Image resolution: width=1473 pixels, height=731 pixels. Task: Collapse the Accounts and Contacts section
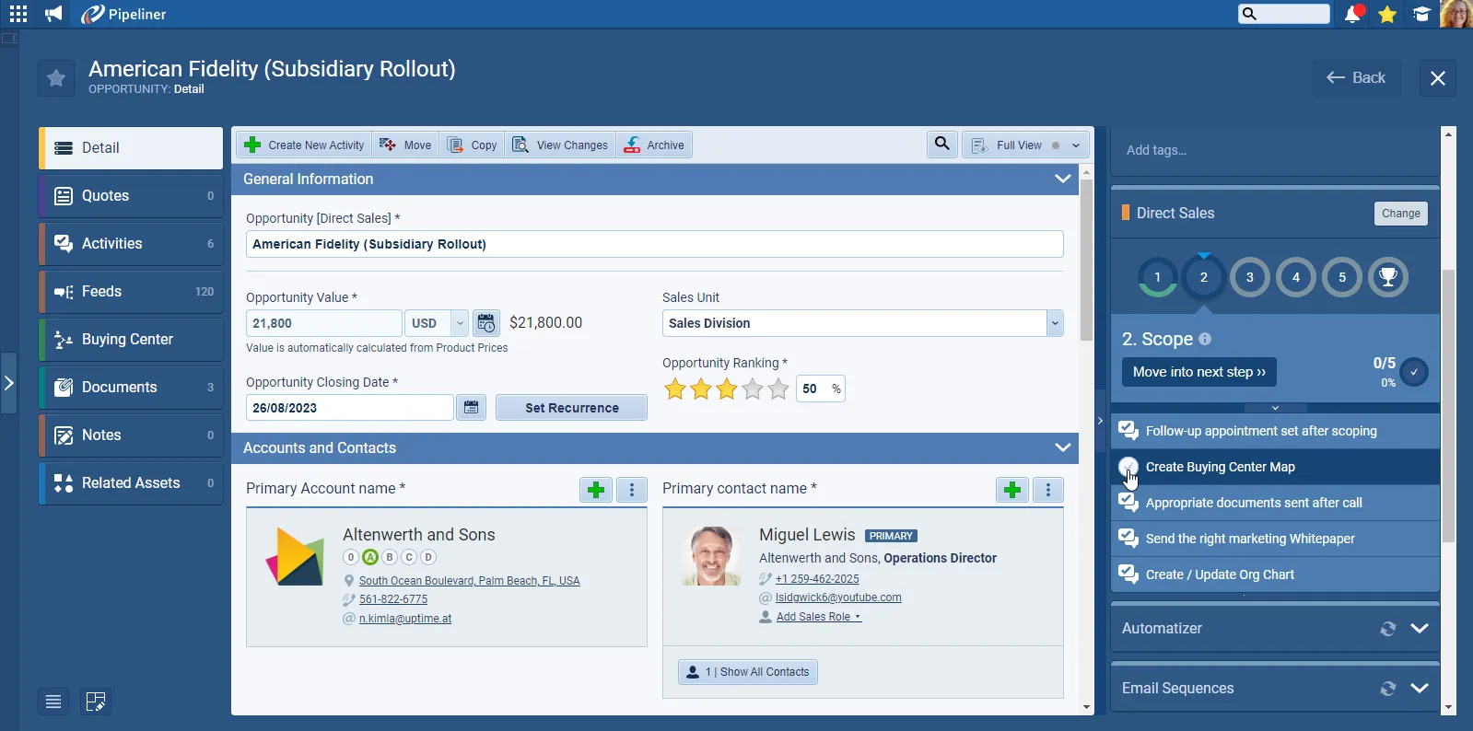coord(1063,447)
